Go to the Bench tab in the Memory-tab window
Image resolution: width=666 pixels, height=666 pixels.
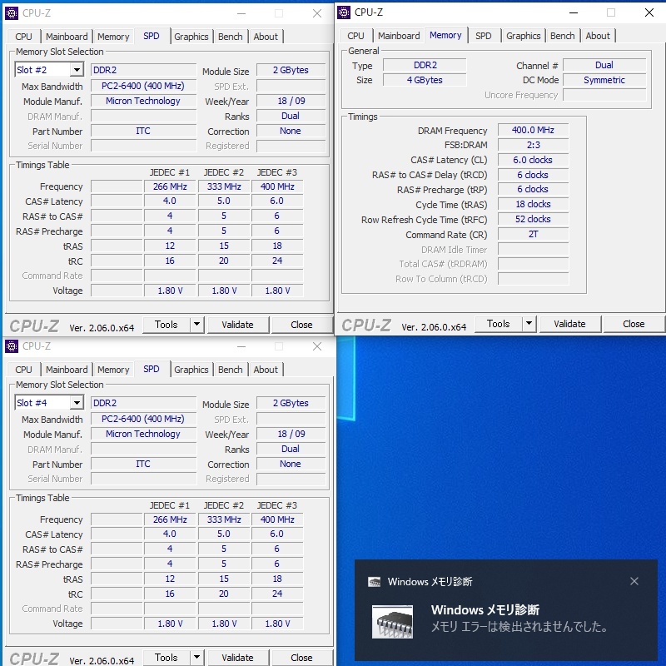pos(563,36)
